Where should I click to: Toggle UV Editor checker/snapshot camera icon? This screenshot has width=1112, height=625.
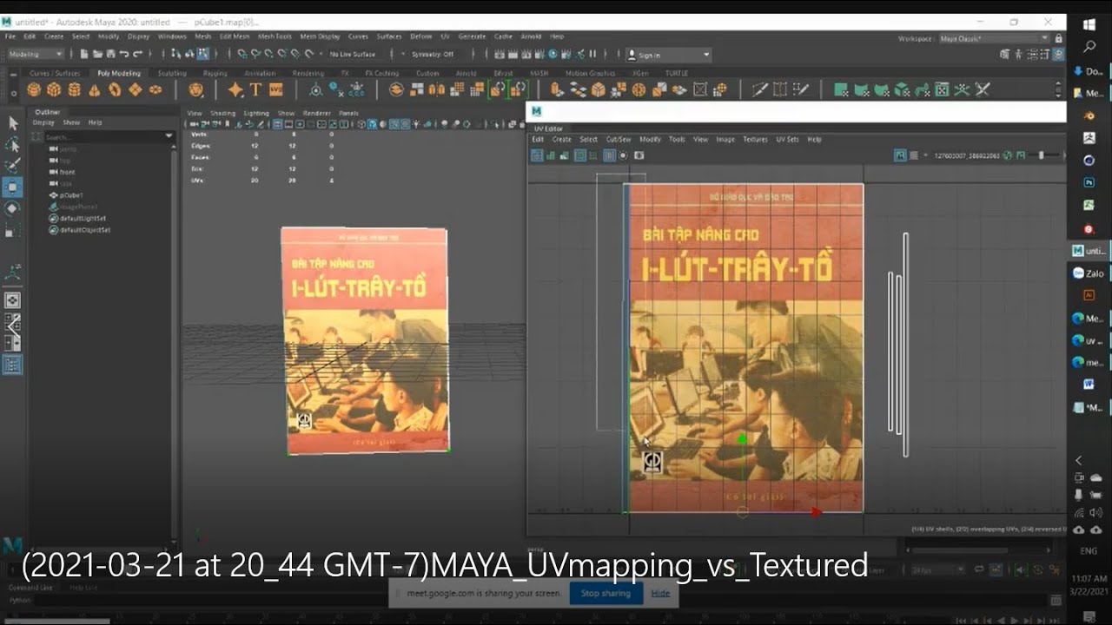(x=639, y=155)
